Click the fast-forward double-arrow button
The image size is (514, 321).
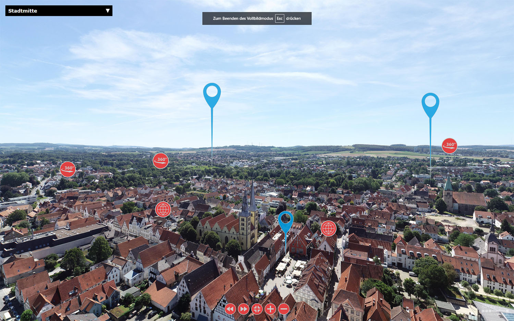click(244, 309)
